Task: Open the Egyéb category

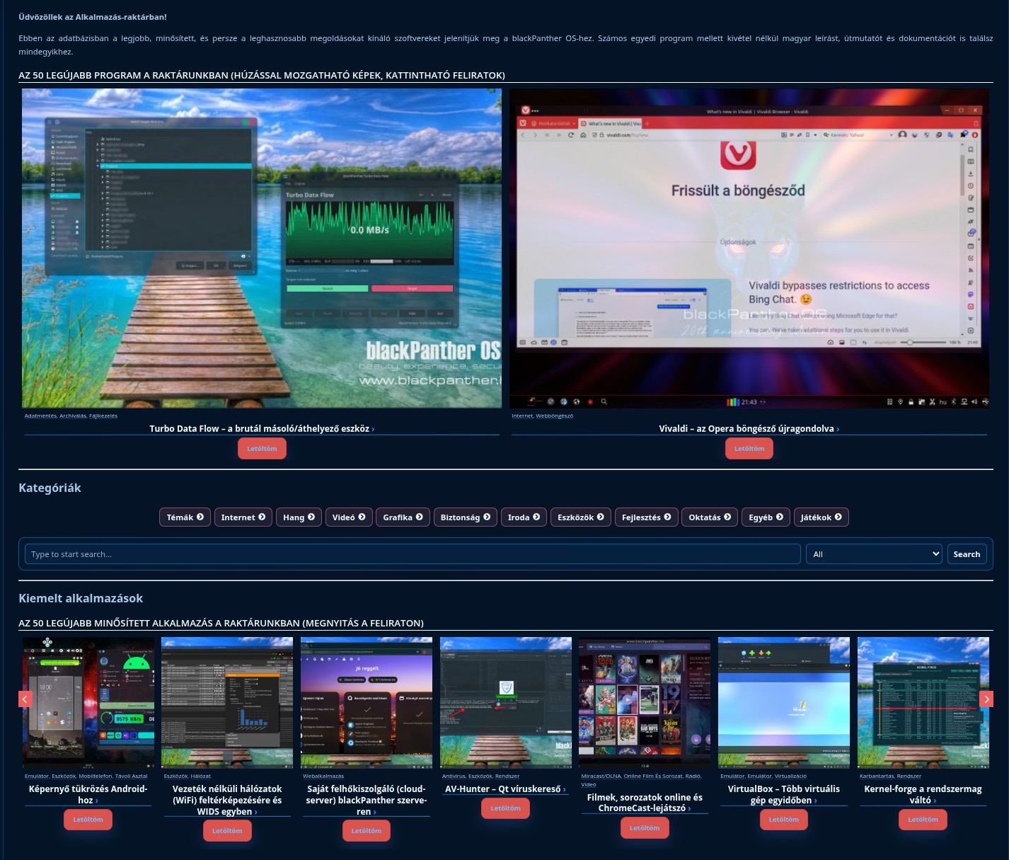Action: (x=766, y=517)
